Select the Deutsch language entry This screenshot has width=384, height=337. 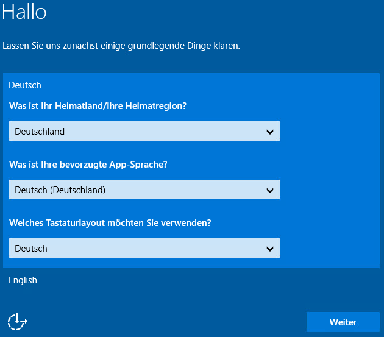click(x=25, y=85)
